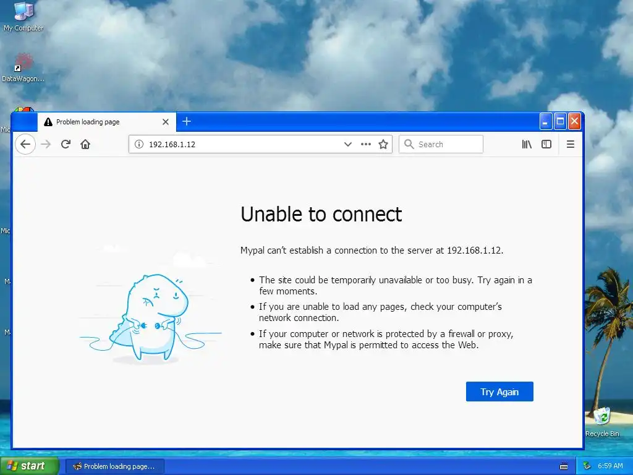Click the network tray icon beside clock
The height and width of the screenshot is (475, 633).
click(x=587, y=466)
